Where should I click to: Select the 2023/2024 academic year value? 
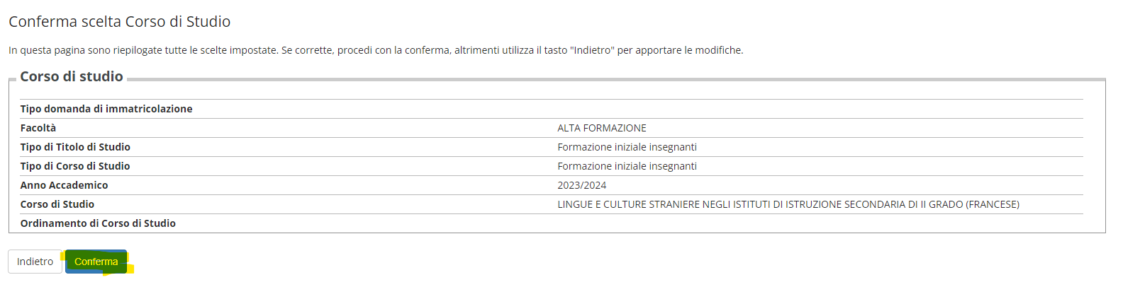(582, 185)
